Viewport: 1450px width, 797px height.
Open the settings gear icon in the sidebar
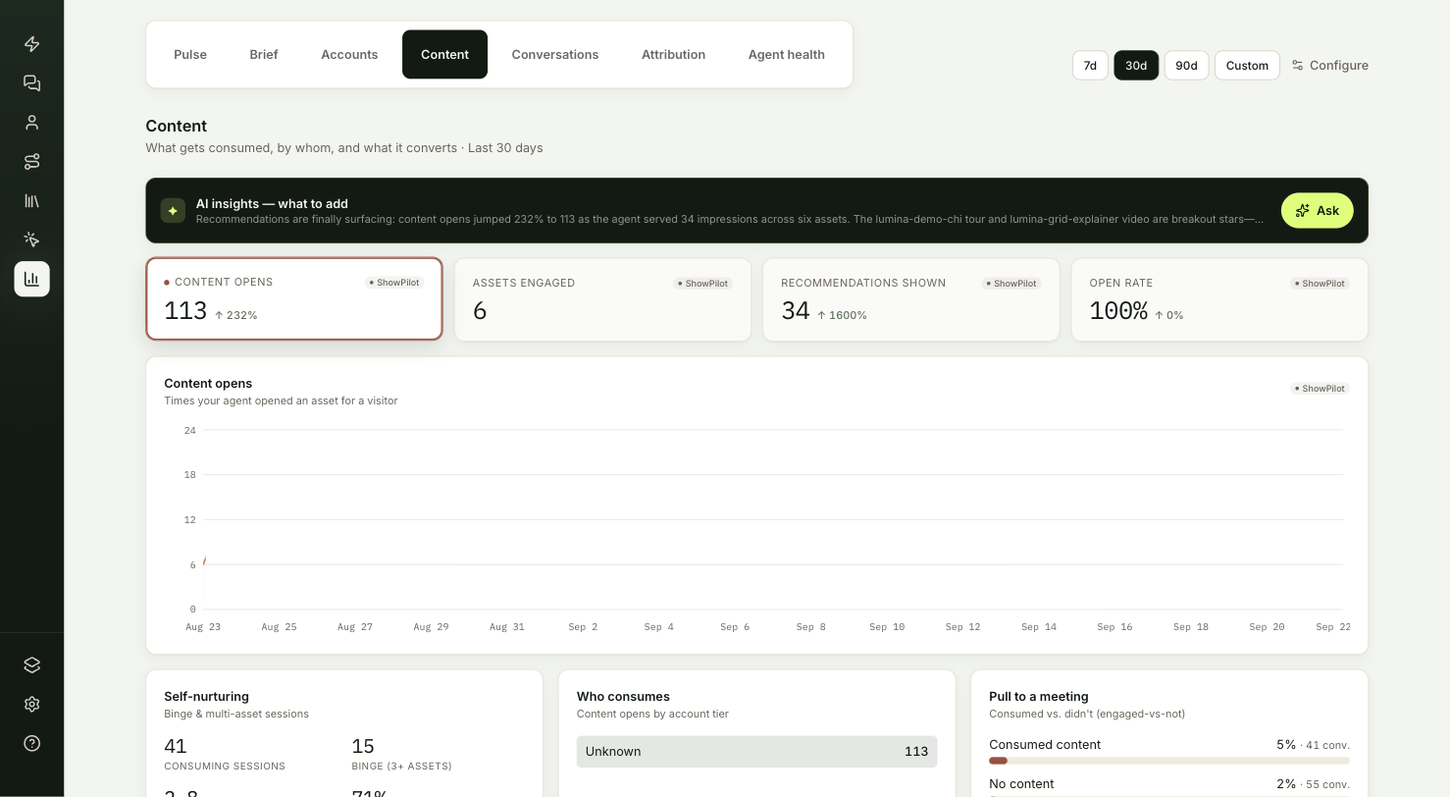click(x=31, y=704)
